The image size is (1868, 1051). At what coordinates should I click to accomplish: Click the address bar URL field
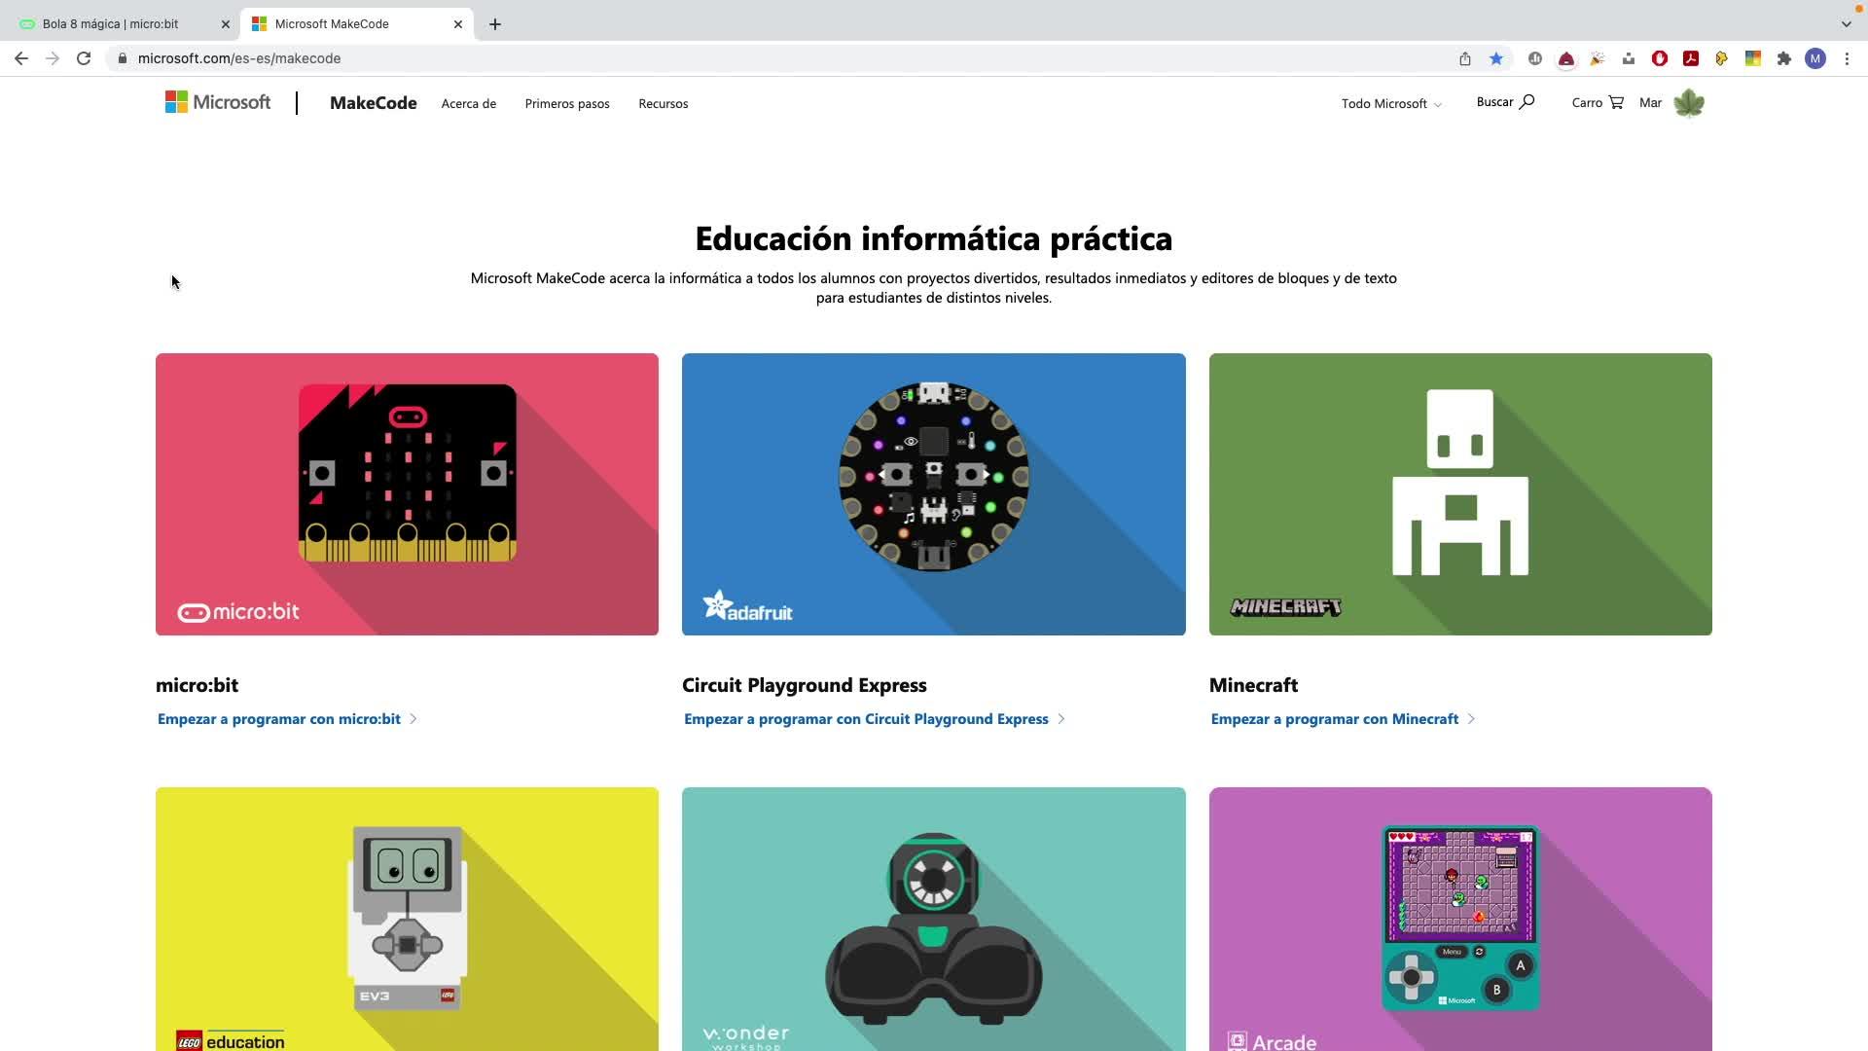coord(778,58)
